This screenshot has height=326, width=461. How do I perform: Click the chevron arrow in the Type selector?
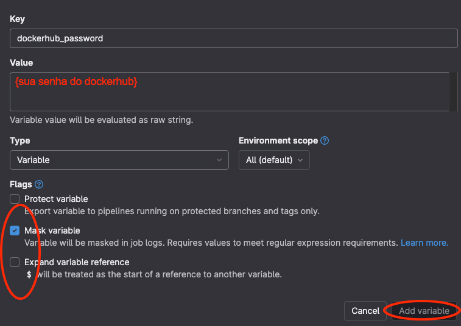[219, 160]
